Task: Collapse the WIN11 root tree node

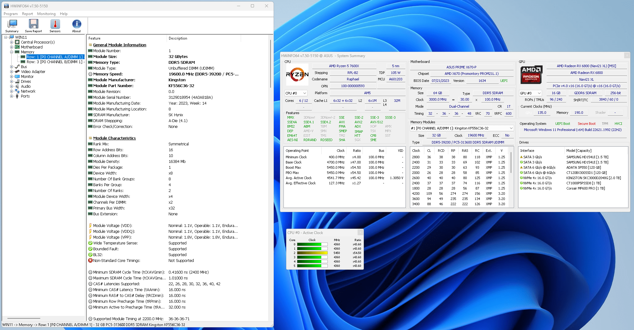Action: 6,37
